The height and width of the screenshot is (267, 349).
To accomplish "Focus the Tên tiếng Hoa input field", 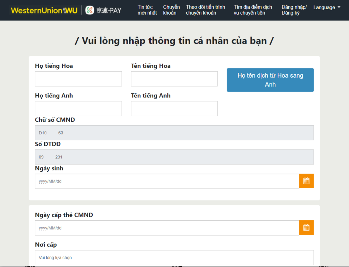I will click(174, 79).
